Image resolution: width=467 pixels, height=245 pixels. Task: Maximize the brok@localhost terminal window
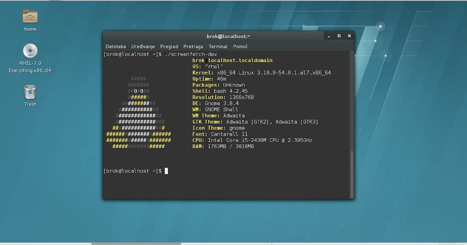click(339, 36)
